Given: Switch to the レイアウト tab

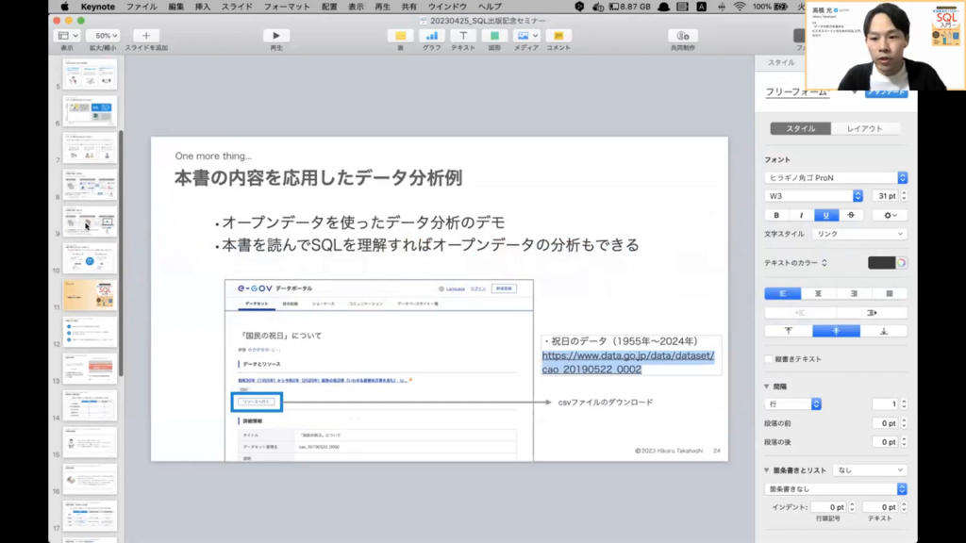Looking at the screenshot, I should click(x=864, y=128).
